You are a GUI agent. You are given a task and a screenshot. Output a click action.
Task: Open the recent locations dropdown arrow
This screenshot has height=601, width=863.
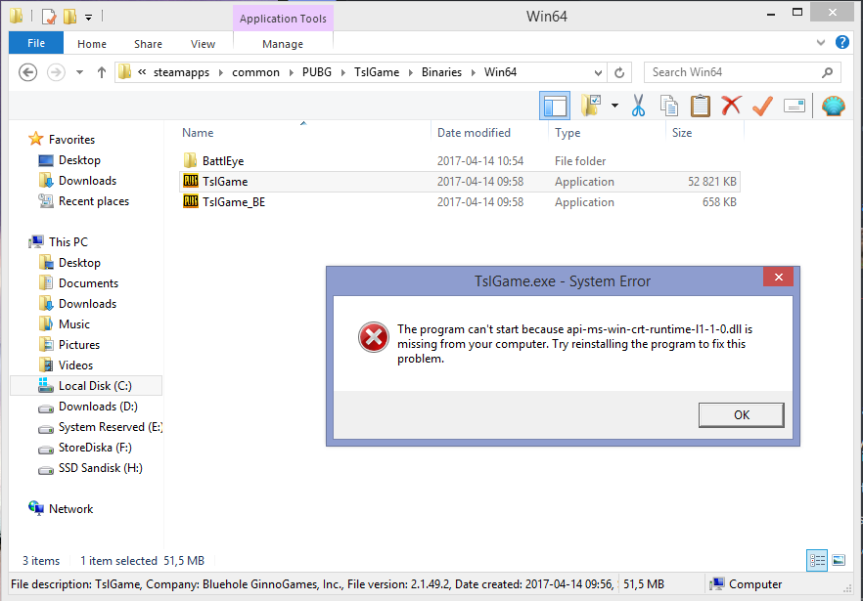point(80,72)
